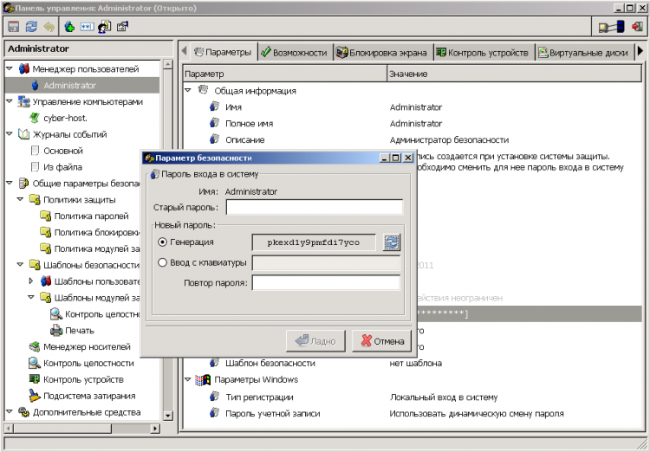Image resolution: width=650 pixels, height=452 pixels.
Task: Select the Описание parameter row
Action: click(412, 139)
